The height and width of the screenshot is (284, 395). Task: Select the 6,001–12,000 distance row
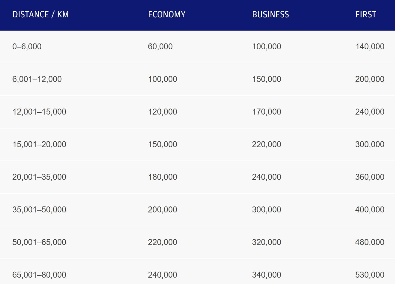point(197,79)
